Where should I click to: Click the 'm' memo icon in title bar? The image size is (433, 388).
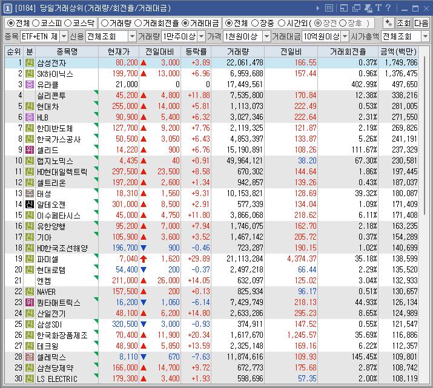click(329, 8)
